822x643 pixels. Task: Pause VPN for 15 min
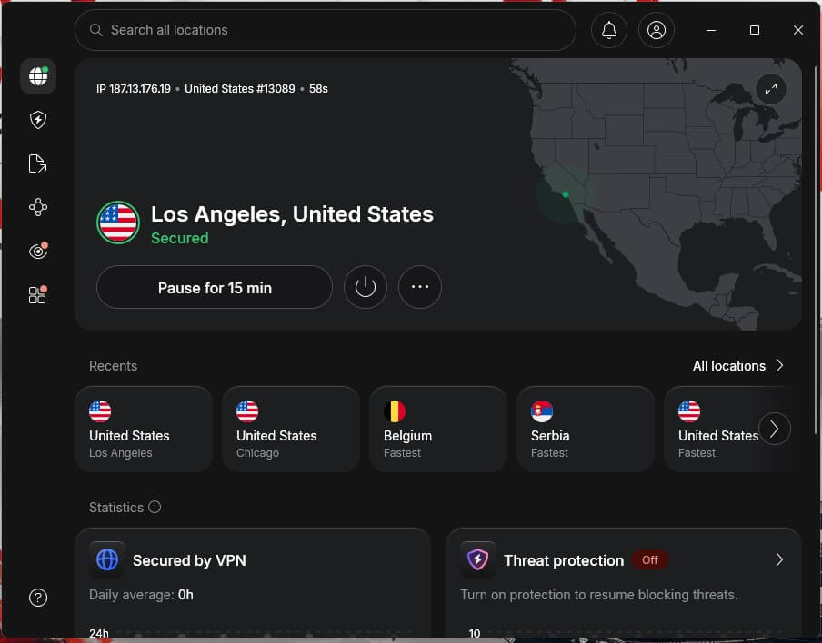(215, 287)
